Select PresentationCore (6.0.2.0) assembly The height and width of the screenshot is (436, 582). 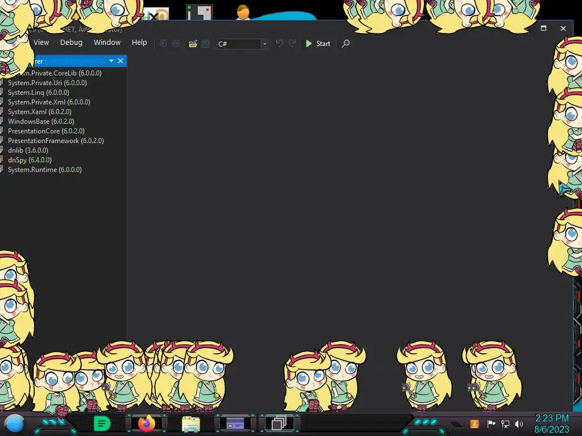point(47,131)
